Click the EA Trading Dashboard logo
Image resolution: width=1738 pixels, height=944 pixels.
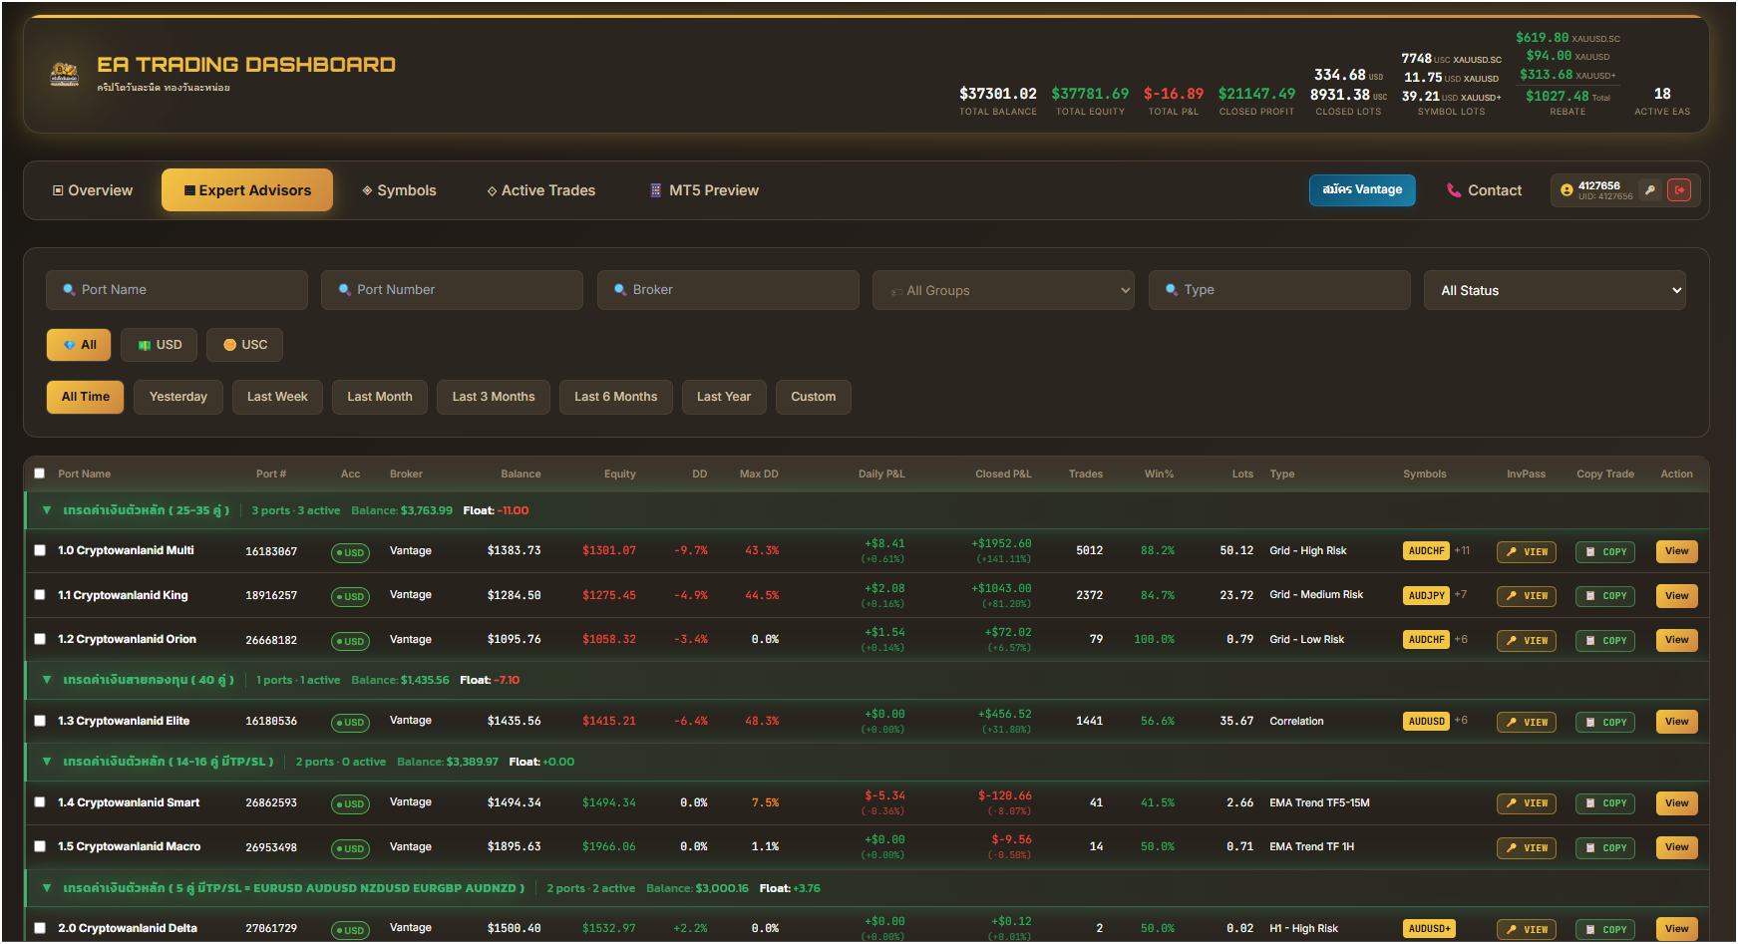65,74
